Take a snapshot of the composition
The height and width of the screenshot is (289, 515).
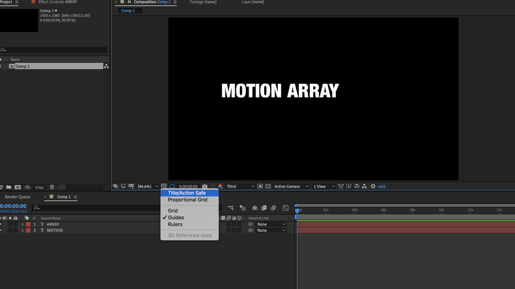pos(205,186)
